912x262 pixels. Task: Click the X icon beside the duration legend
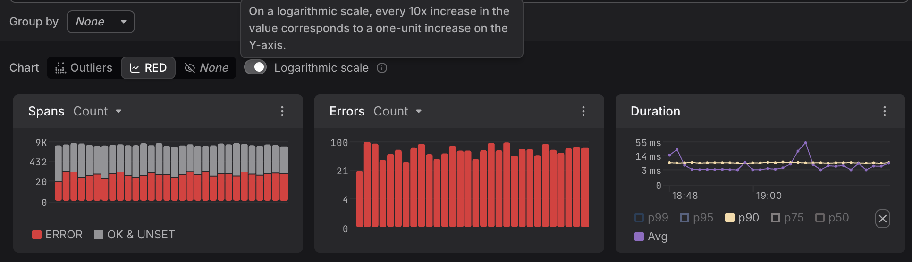(x=882, y=219)
